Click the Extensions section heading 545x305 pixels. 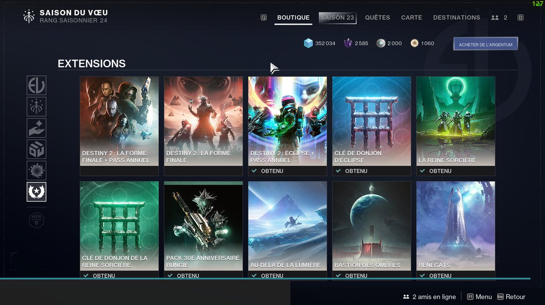(92, 64)
